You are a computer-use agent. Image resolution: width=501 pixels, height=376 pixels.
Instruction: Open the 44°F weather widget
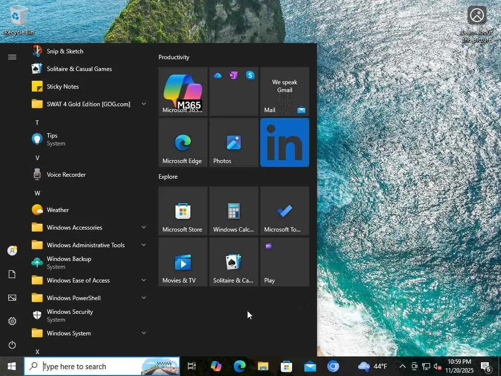point(372,366)
